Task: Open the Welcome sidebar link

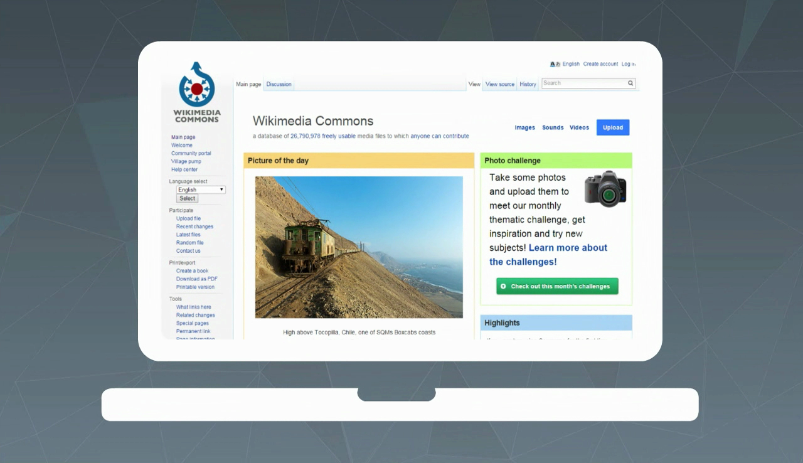Action: tap(182, 145)
